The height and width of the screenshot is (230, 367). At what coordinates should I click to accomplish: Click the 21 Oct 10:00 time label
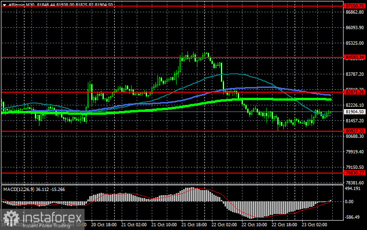click(x=164, y=225)
